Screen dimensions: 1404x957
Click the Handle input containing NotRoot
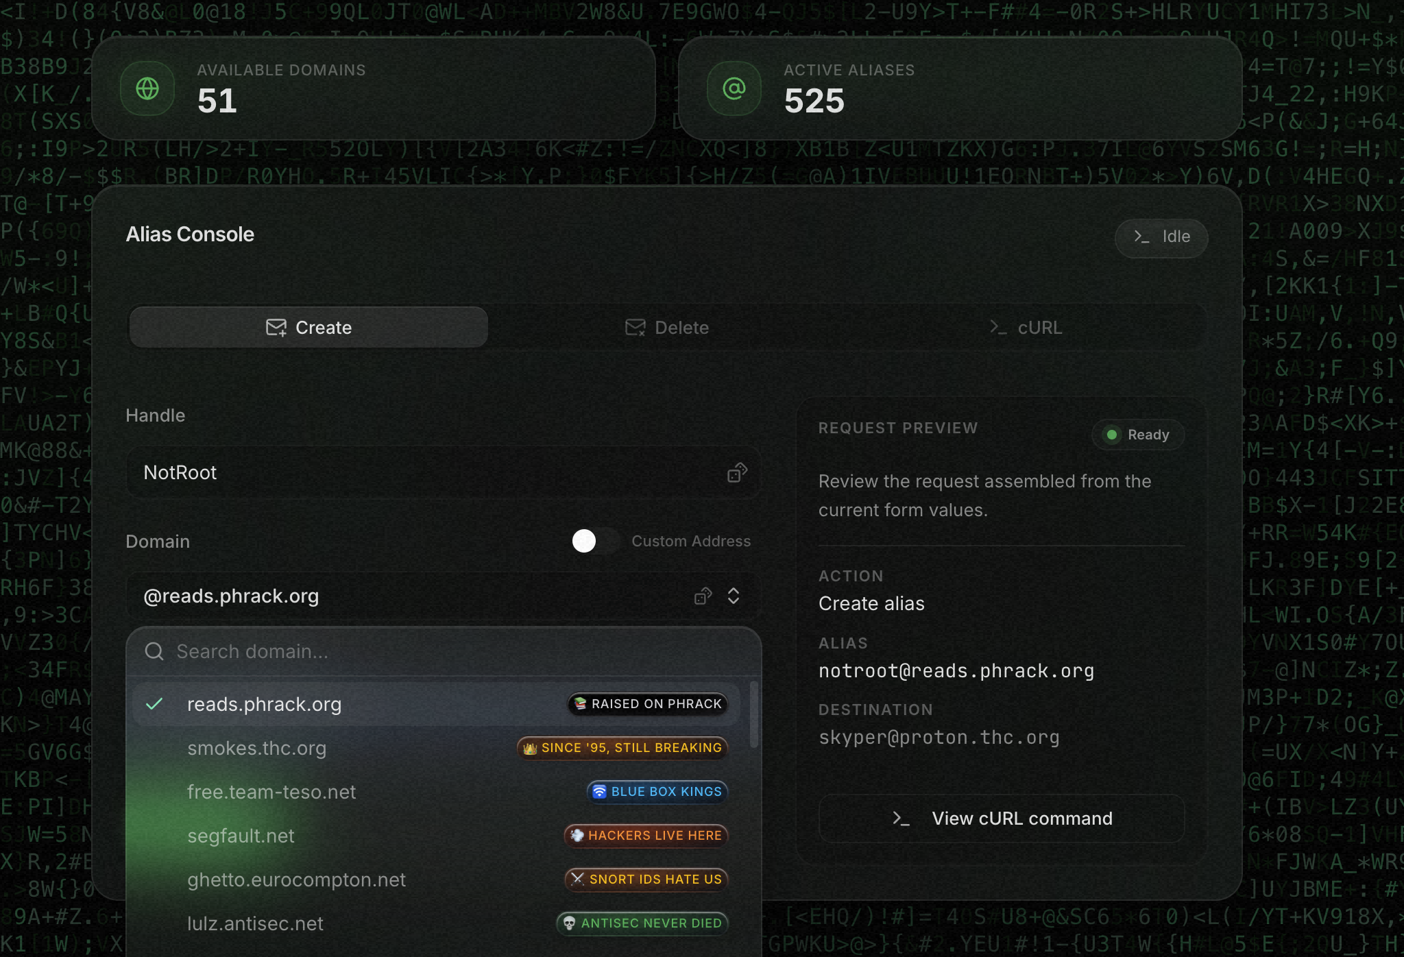click(443, 472)
